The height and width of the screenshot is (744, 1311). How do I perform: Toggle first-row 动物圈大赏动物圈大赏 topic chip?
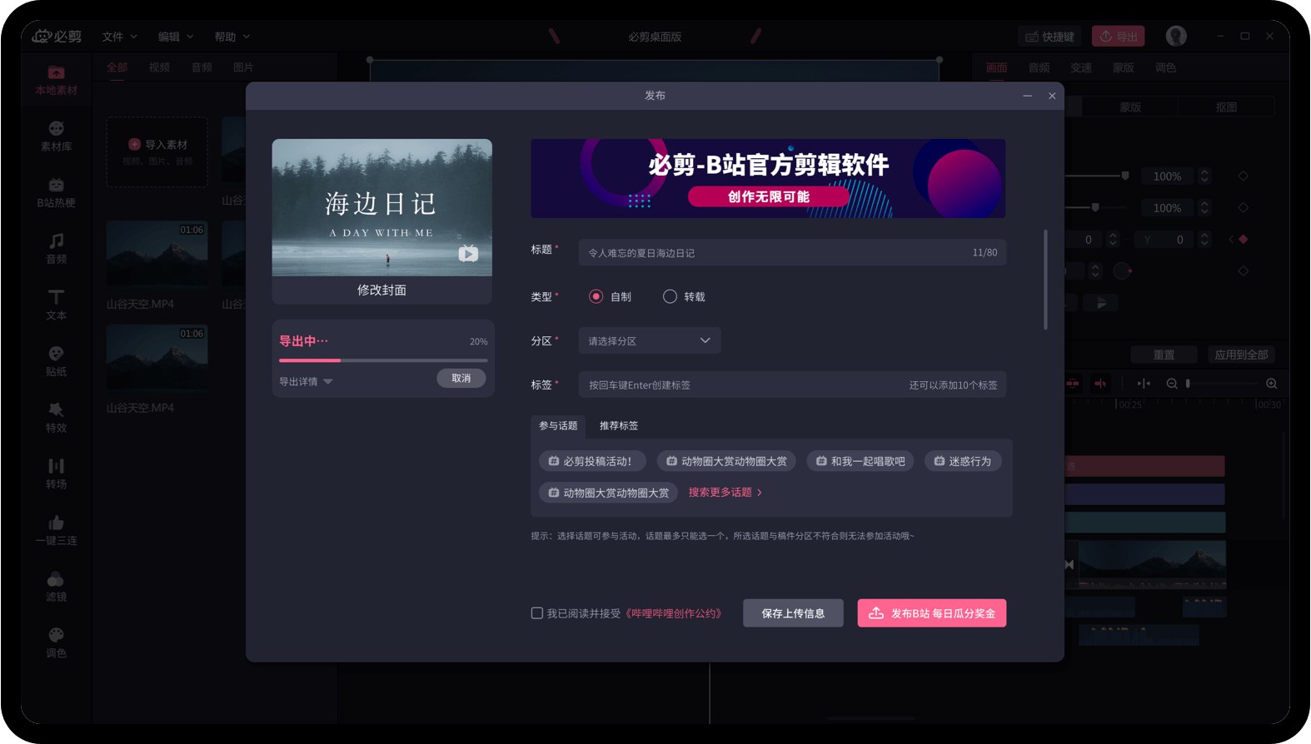click(726, 461)
